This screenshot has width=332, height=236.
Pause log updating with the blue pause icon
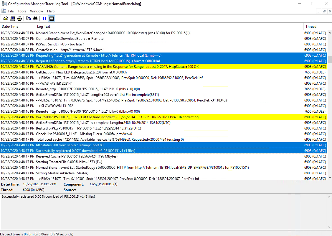pyautogui.click(x=44, y=19)
